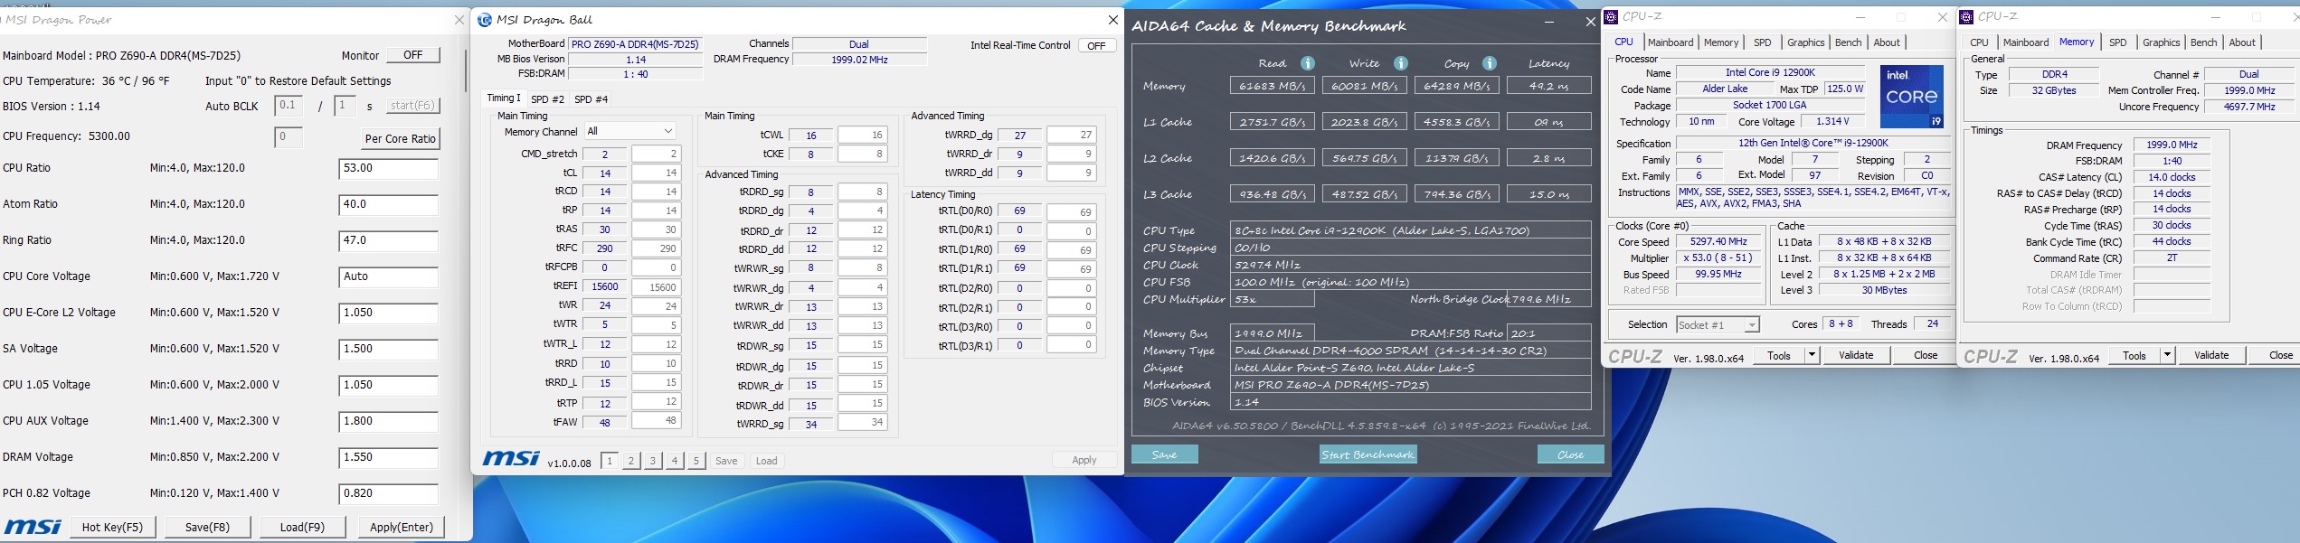Viewport: 2300px width, 543px height.
Task: Click the info icon next to Copy in AIDA64
Action: pyautogui.click(x=1490, y=63)
